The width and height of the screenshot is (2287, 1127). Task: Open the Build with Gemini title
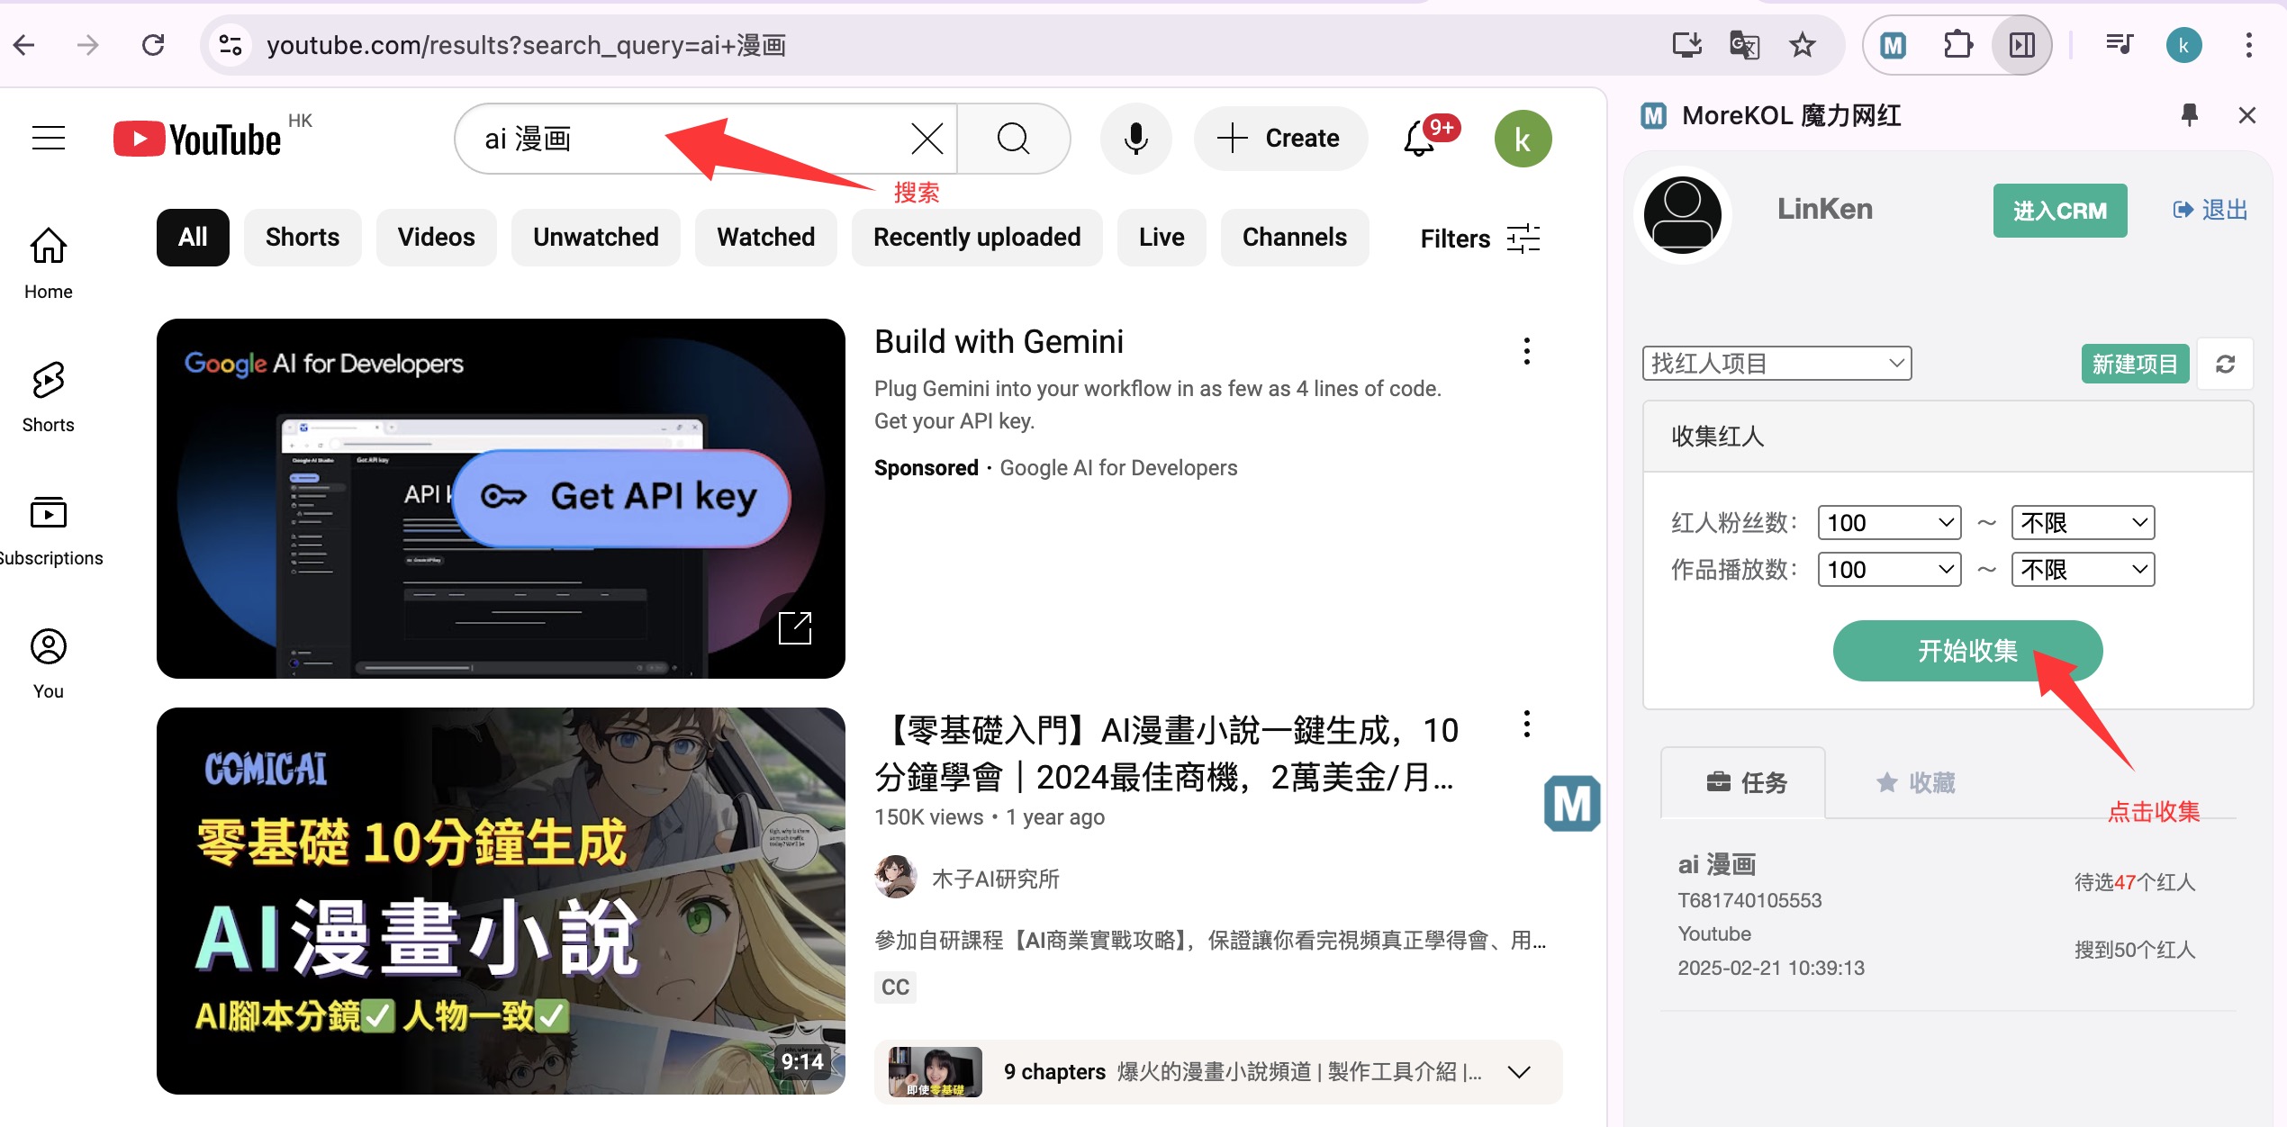pyautogui.click(x=999, y=342)
